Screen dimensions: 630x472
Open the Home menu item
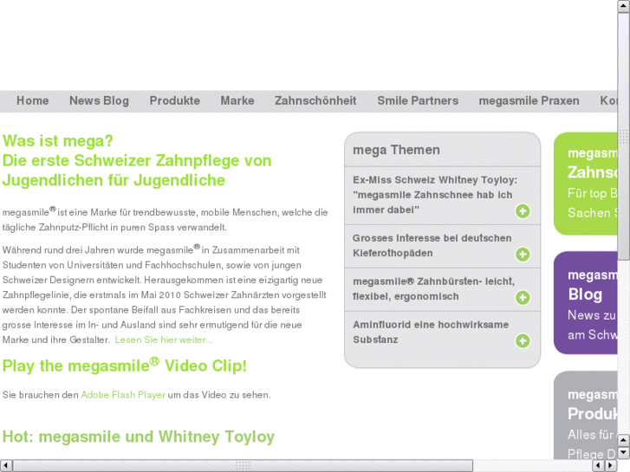[33, 100]
